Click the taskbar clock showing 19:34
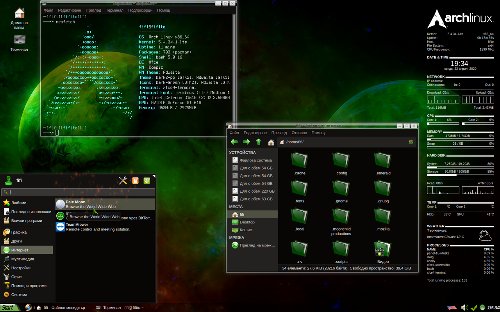The width and height of the screenshot is (500, 312). coord(493,308)
